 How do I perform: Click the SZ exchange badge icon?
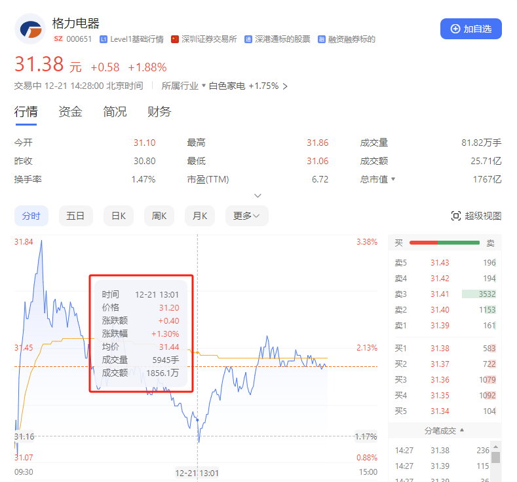(x=58, y=39)
